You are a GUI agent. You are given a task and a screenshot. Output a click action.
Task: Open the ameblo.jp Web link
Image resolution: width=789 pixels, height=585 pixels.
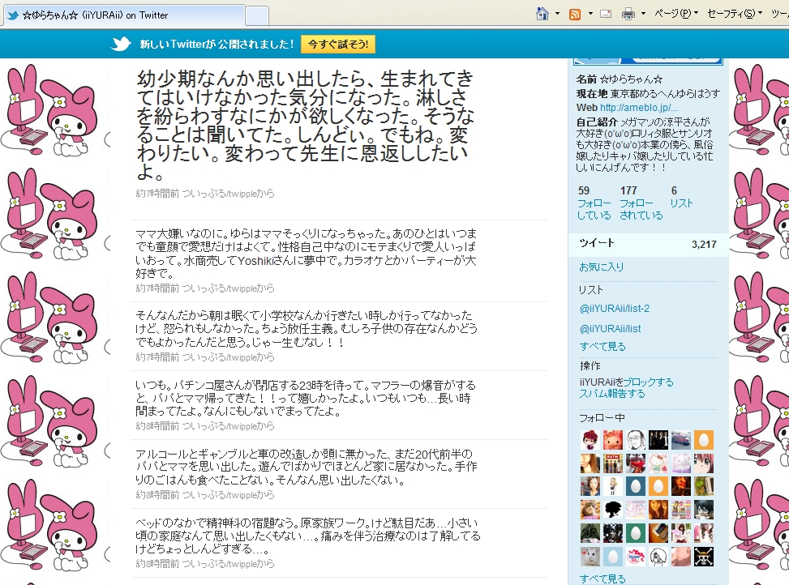[638, 108]
